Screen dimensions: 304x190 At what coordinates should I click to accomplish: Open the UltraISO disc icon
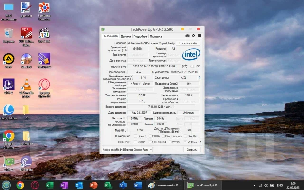coord(27,61)
